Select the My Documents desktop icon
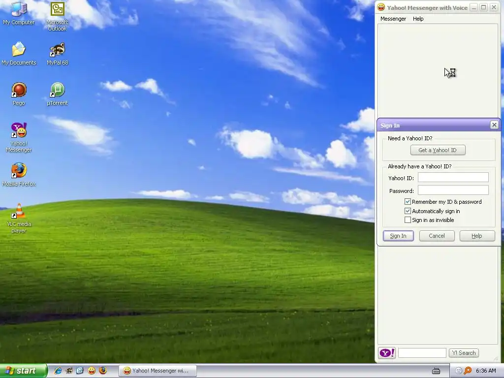The image size is (504, 378). pyautogui.click(x=19, y=53)
